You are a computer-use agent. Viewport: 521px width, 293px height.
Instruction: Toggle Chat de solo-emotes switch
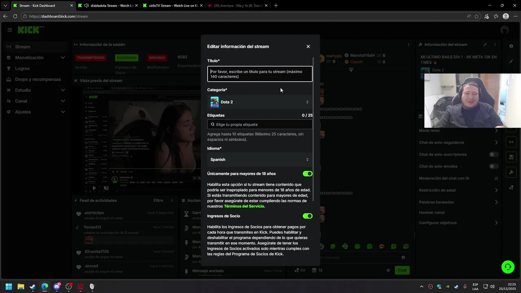[x=494, y=166]
